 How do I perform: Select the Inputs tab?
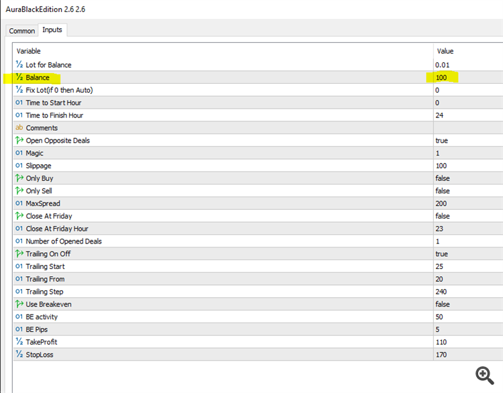coord(52,30)
